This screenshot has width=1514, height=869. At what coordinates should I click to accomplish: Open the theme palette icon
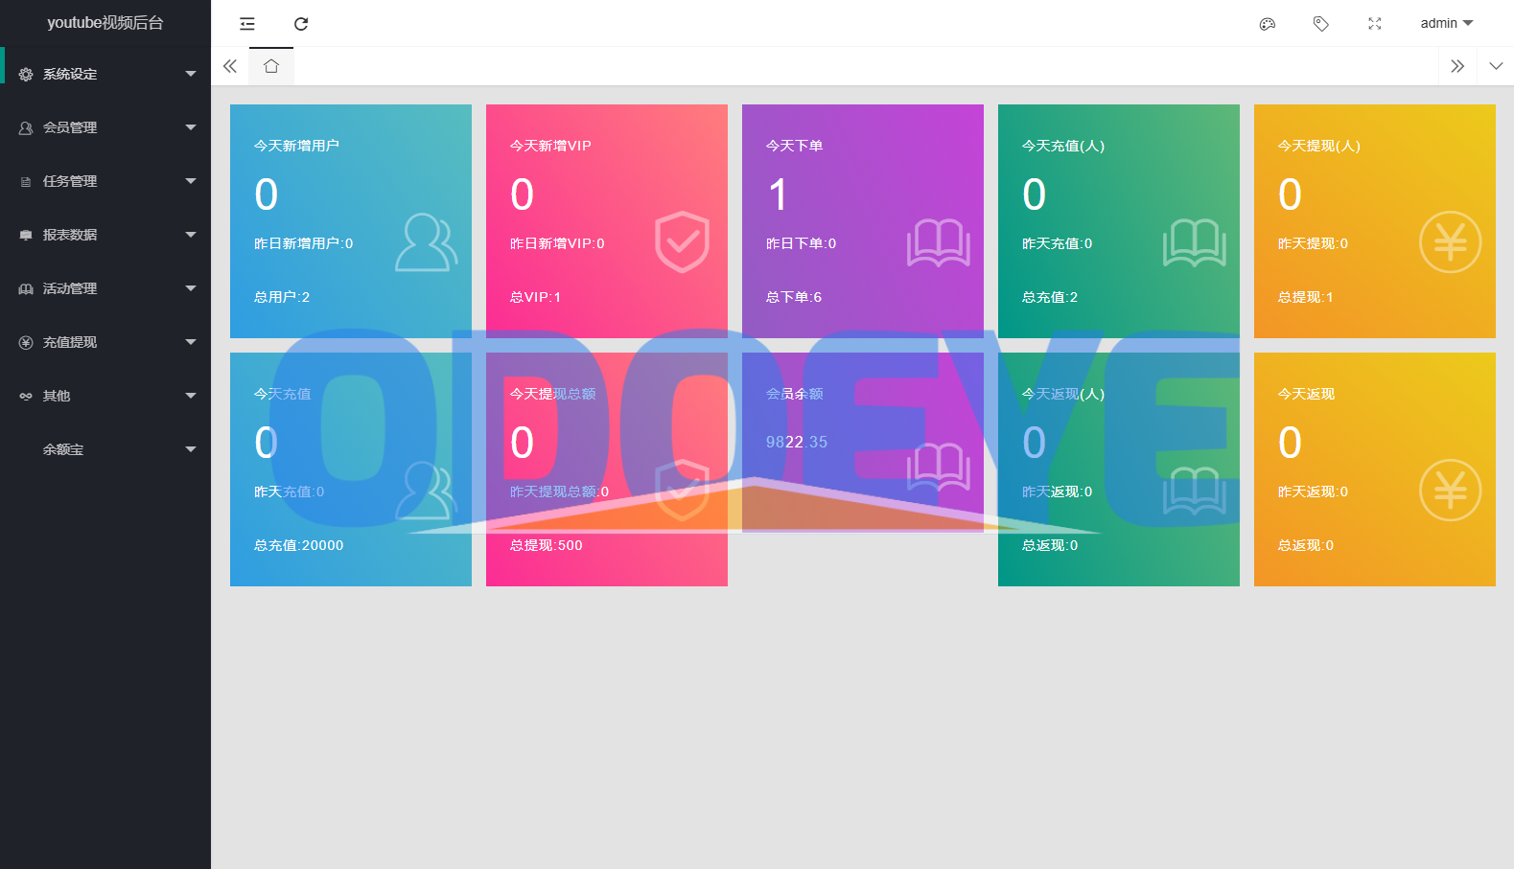click(x=1268, y=24)
